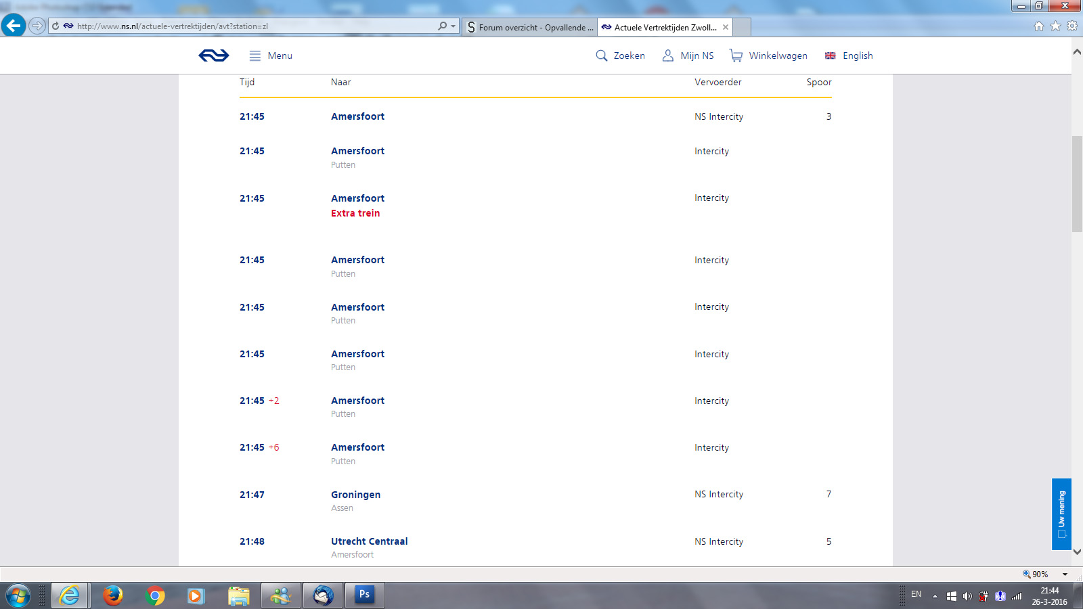
Task: Open the Favorites star icon
Action: coord(1055,26)
